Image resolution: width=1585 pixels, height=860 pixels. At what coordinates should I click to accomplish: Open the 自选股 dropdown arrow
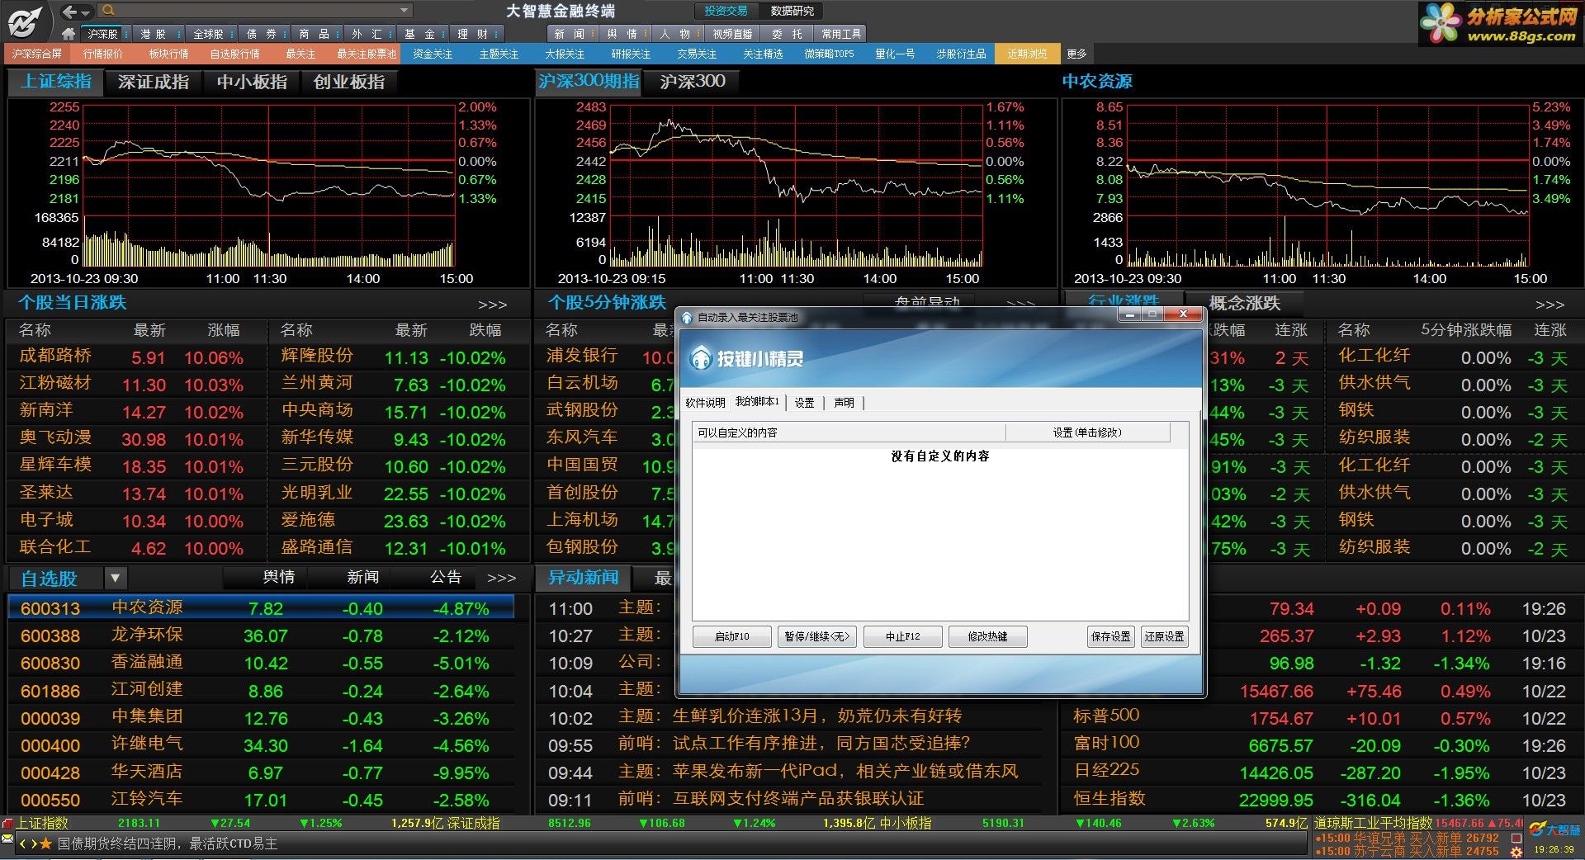(x=116, y=578)
